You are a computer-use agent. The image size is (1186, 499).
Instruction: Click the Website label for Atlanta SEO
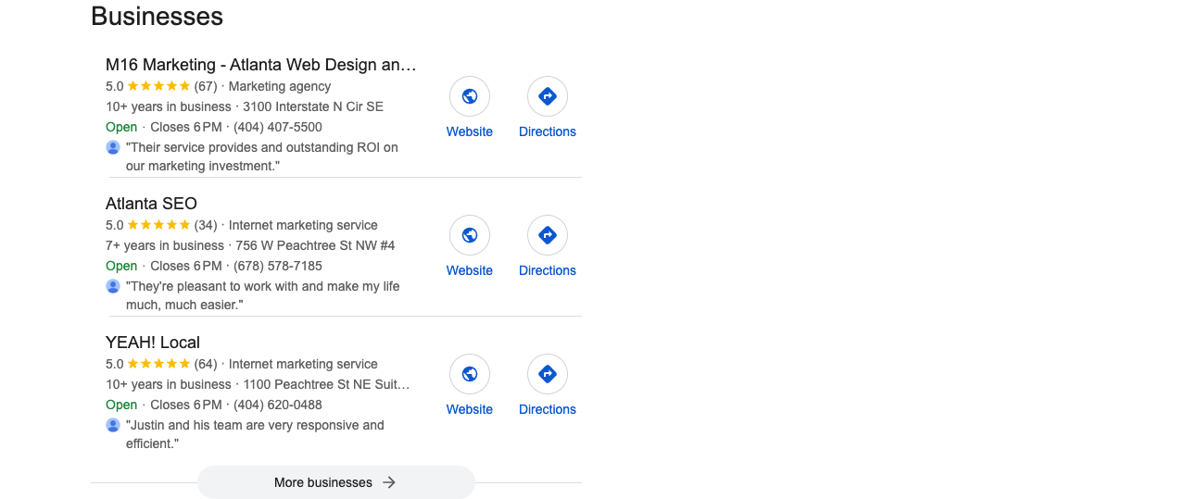tap(470, 270)
